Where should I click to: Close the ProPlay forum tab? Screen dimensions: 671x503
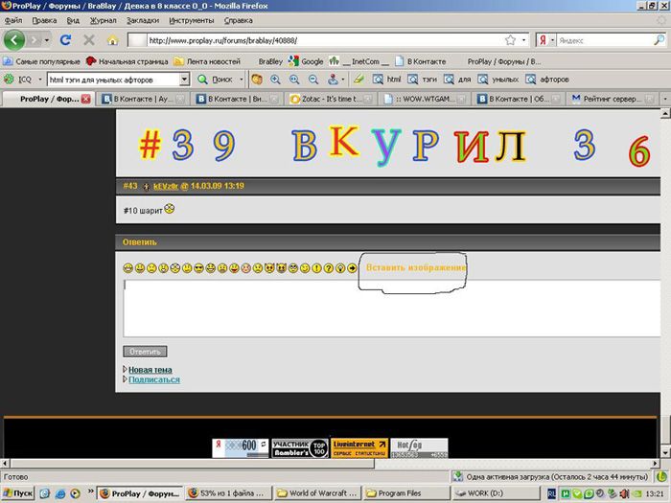(x=85, y=99)
